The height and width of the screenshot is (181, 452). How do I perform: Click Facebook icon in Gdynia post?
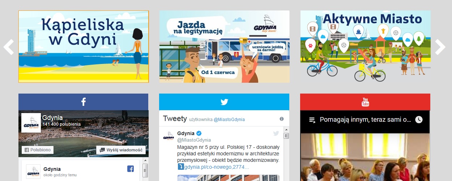point(131,169)
